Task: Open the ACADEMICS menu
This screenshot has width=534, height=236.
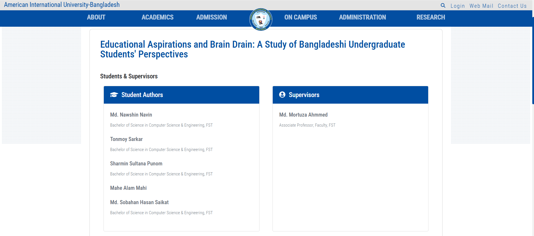Action: click(157, 17)
